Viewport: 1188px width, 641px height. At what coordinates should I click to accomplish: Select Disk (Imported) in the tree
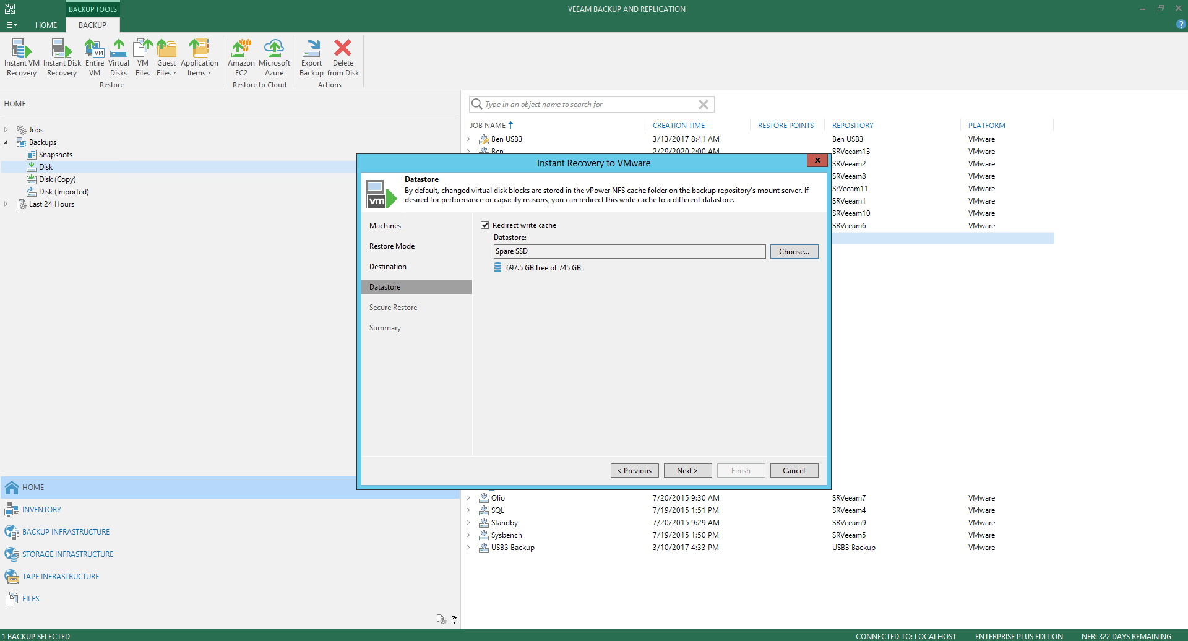(x=64, y=192)
